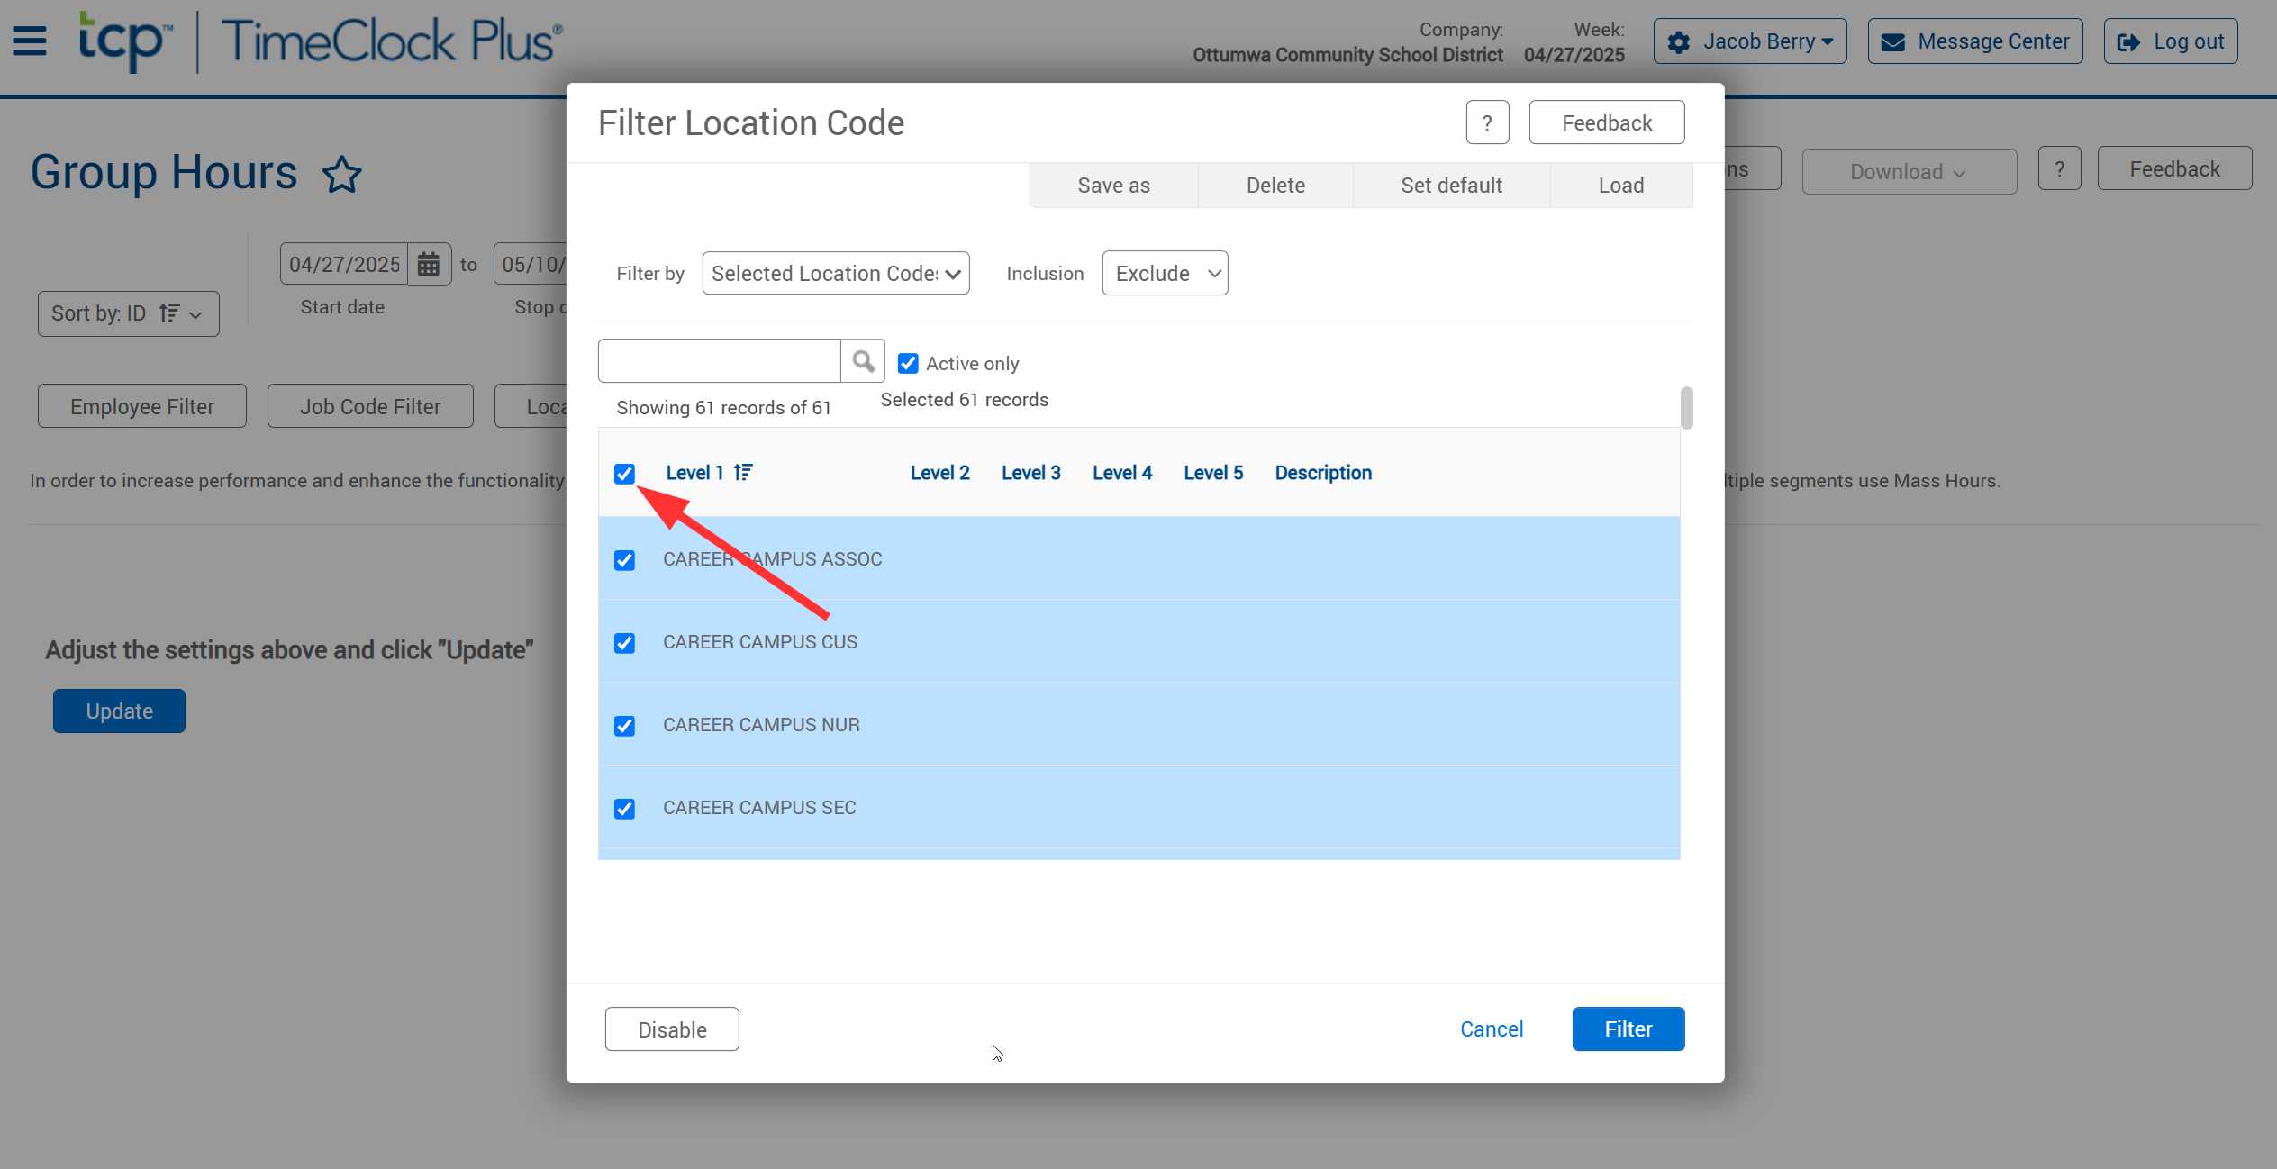The height and width of the screenshot is (1169, 2277).
Task: Apply with the blue Filter button
Action: pos(1628,1029)
